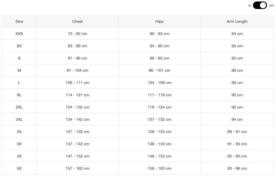Click the 158 - 163 cm hips cell
Image resolution: width=276 pixels, height=177 pixels.
(x=159, y=168)
